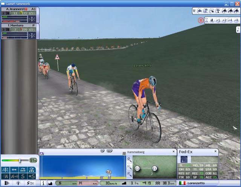Close the Fed-Ex rider stats panel
Image resolution: width=241 pixels, height=187 pixels.
[215, 152]
